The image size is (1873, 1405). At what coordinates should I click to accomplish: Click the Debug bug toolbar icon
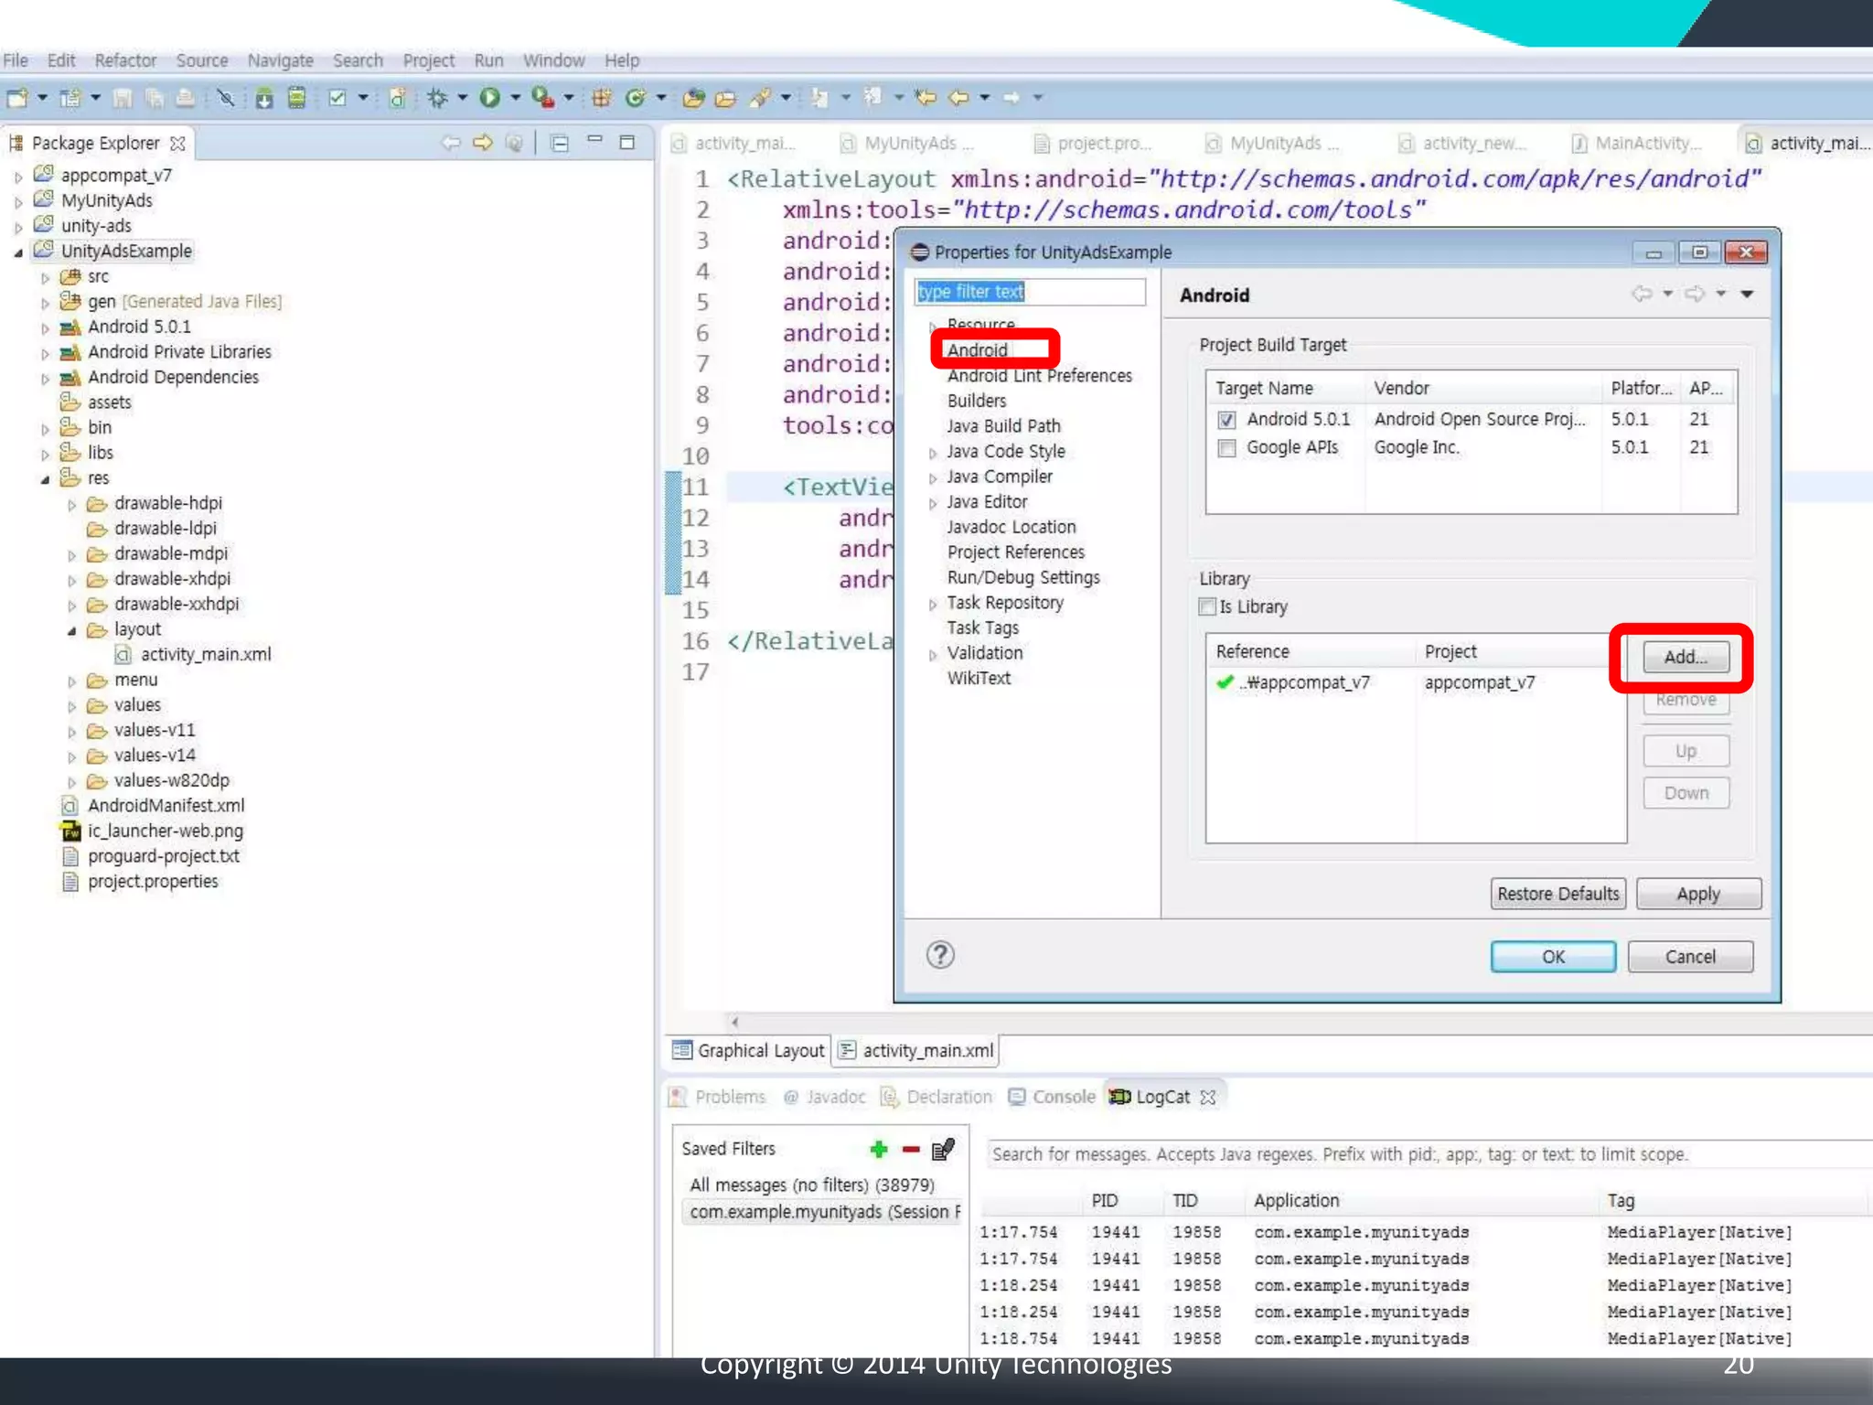[x=437, y=98]
